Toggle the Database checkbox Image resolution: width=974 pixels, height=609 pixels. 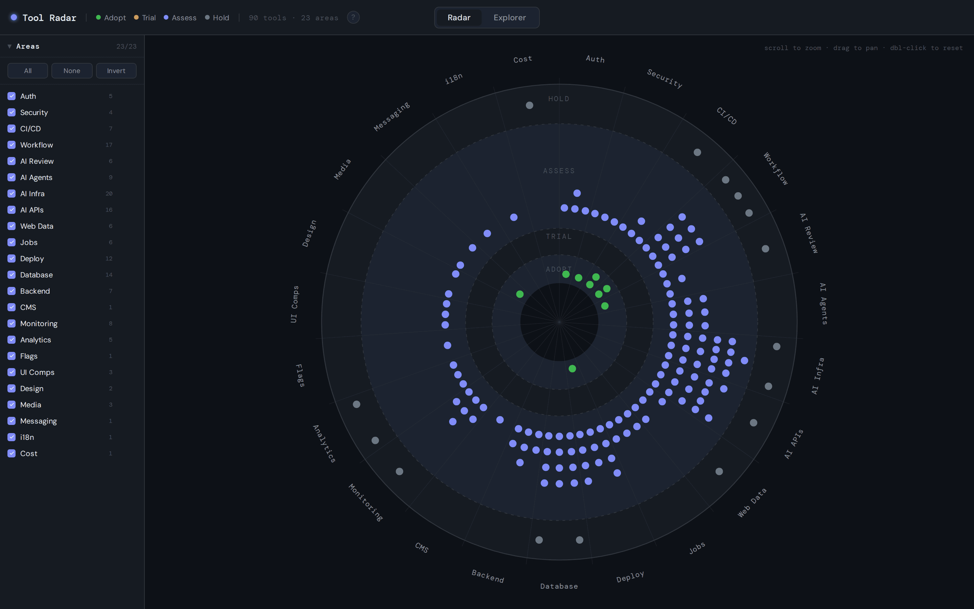point(12,275)
